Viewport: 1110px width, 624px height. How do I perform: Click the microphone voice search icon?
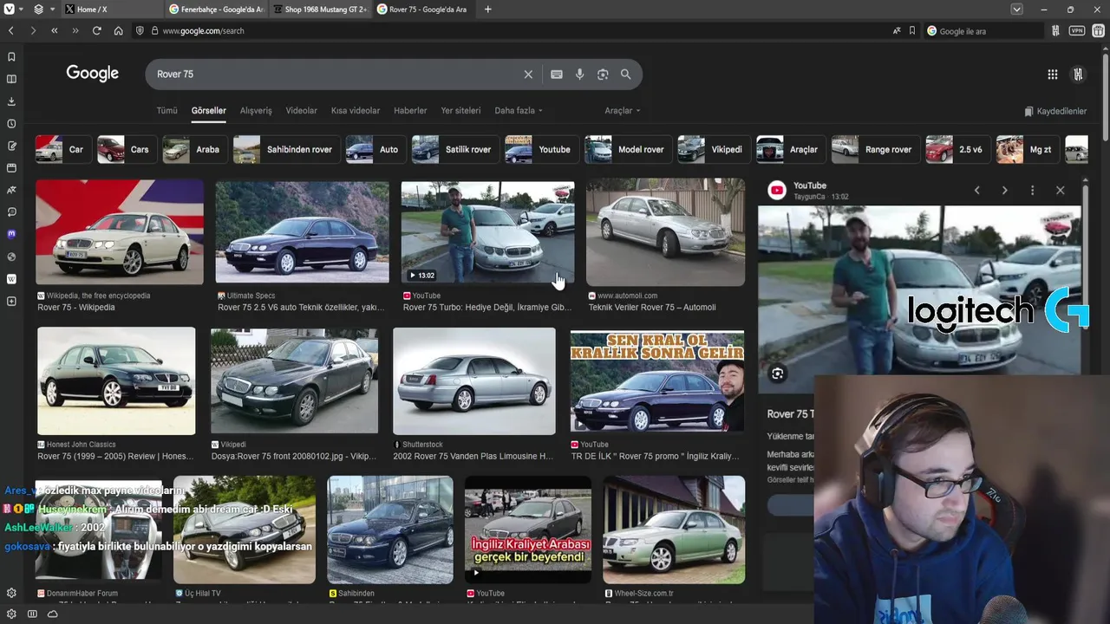click(x=579, y=75)
